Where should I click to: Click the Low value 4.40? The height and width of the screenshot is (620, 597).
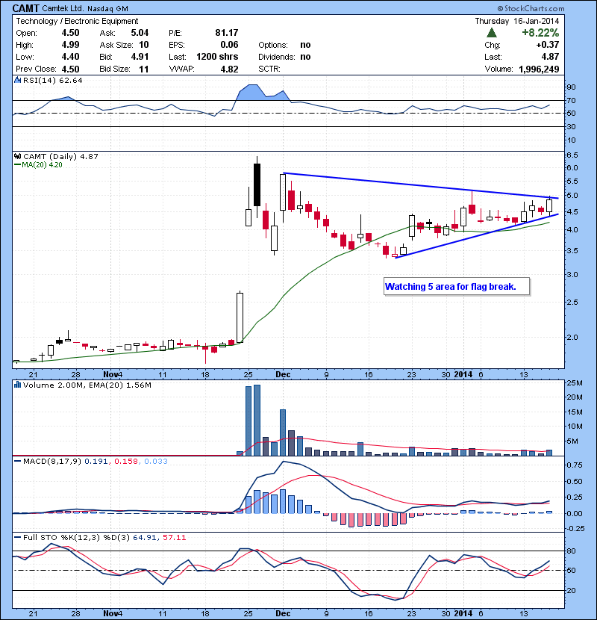pos(70,57)
